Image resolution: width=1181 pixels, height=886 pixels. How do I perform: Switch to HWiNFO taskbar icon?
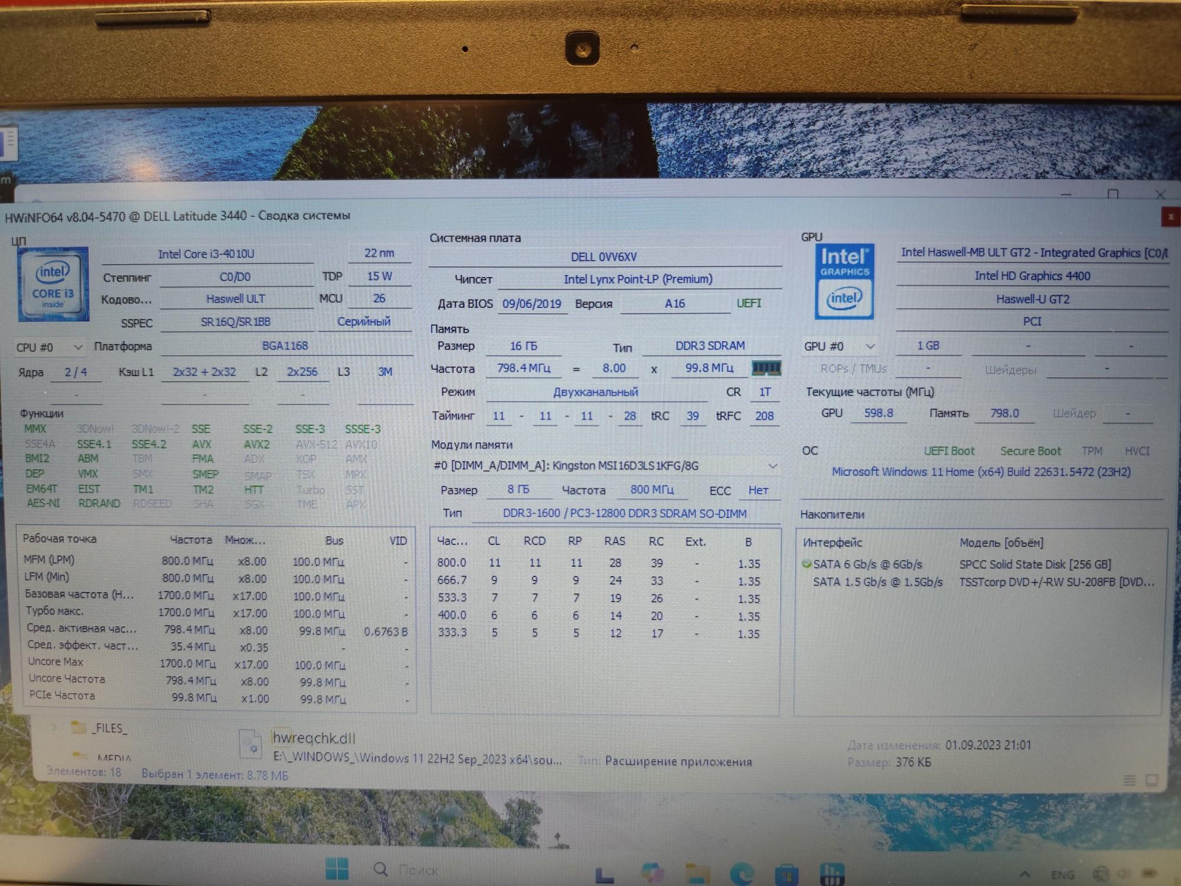point(832,874)
